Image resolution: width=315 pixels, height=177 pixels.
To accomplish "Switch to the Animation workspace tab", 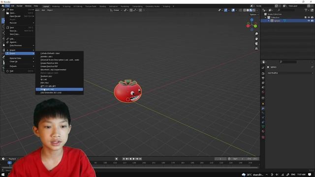I will tap(113, 6).
